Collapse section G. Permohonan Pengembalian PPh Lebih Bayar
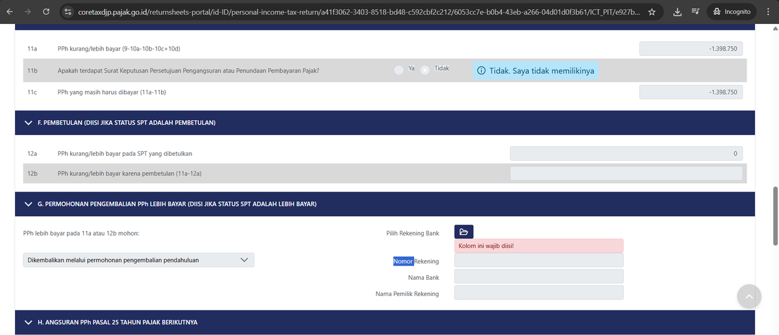 tap(28, 205)
